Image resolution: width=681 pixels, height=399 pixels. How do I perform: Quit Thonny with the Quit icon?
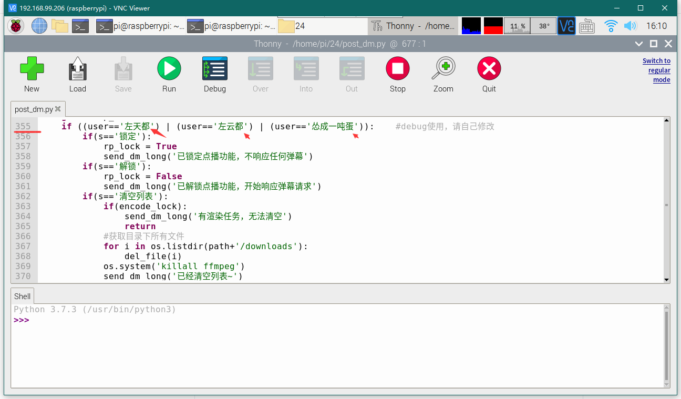489,69
